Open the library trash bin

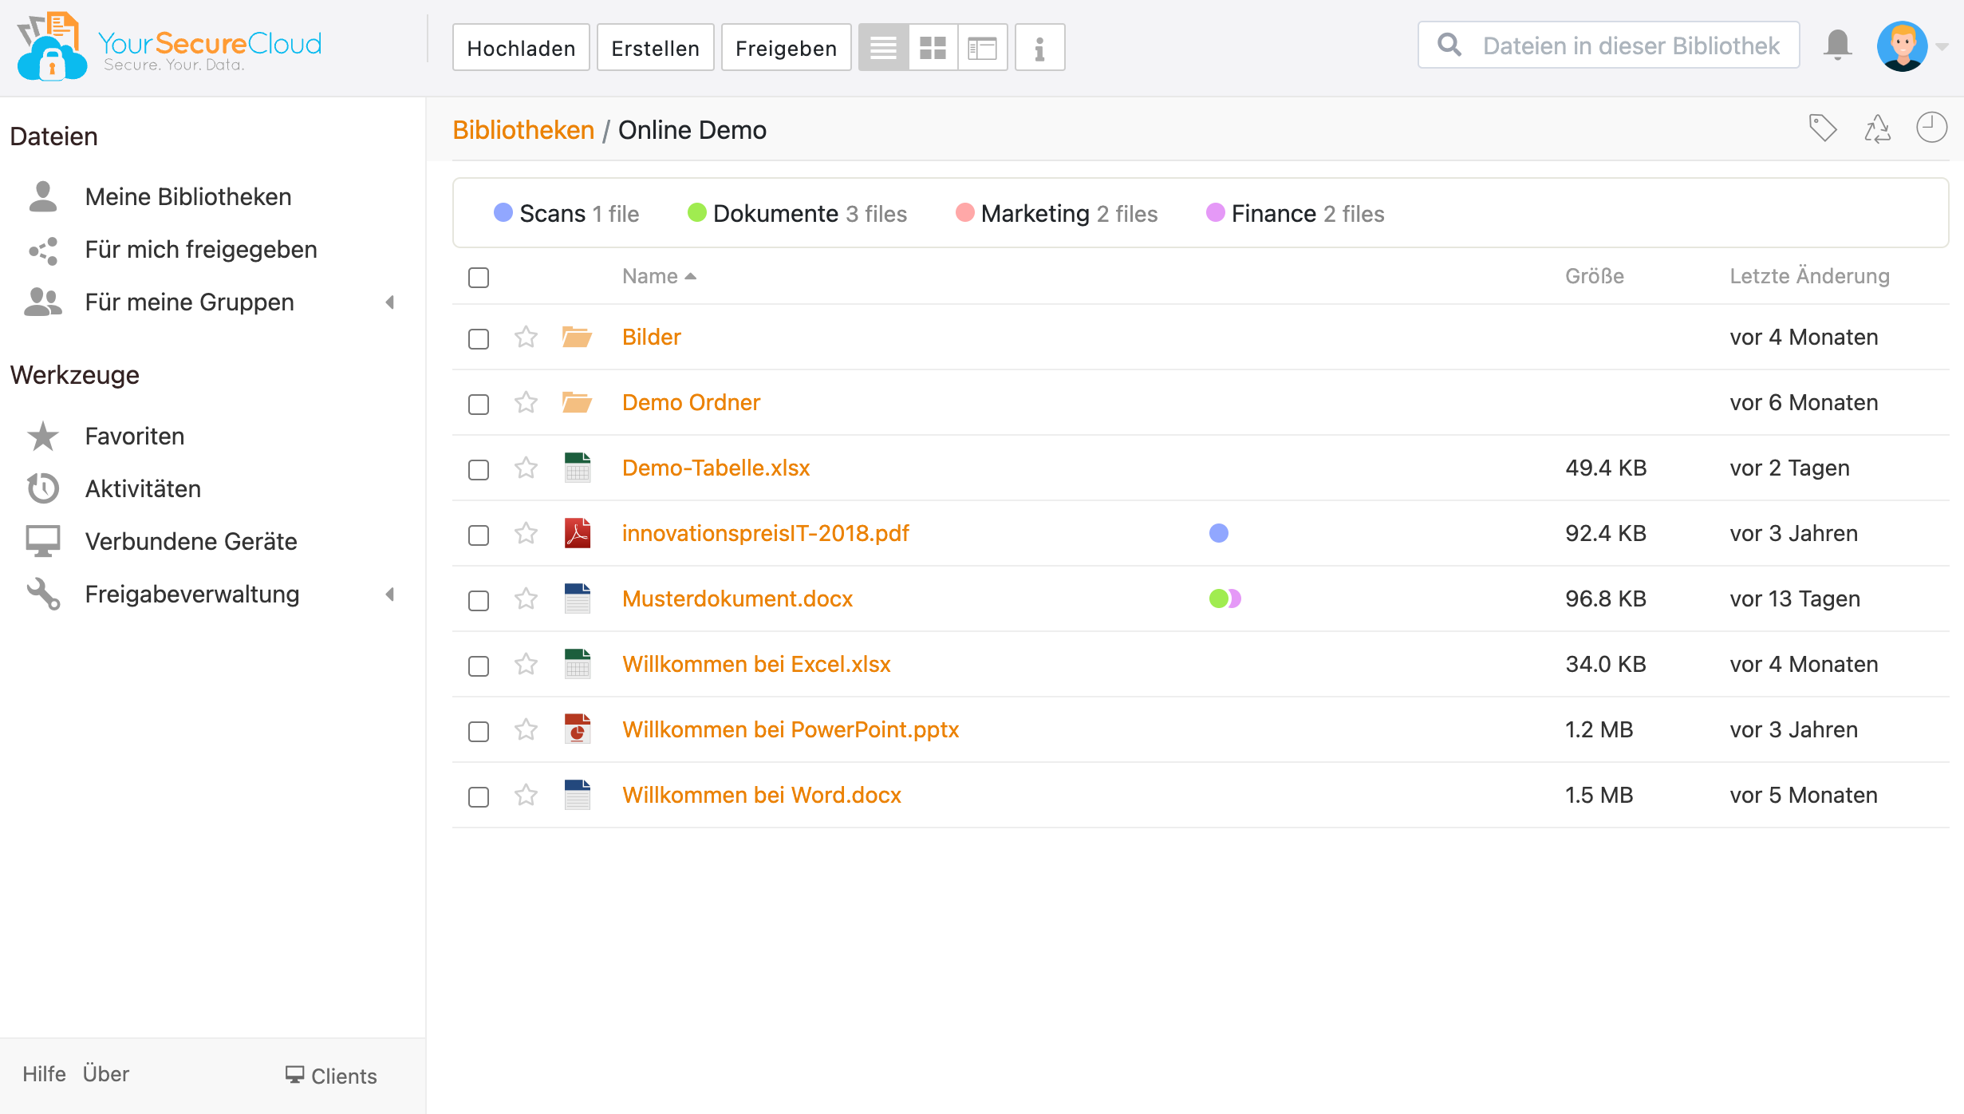(1878, 128)
